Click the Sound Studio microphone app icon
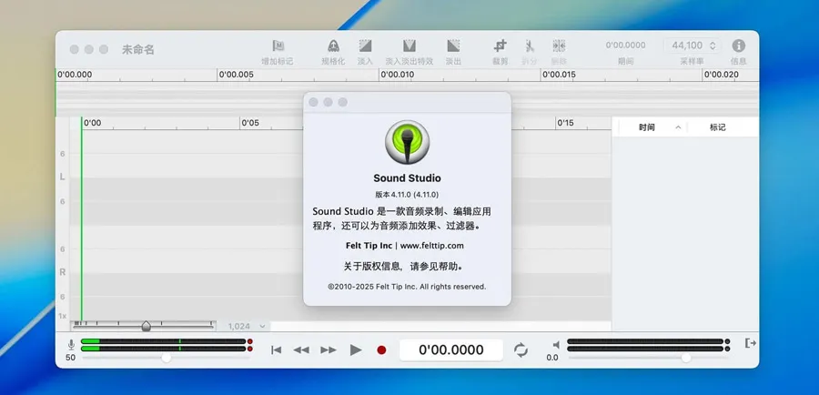 (407, 142)
